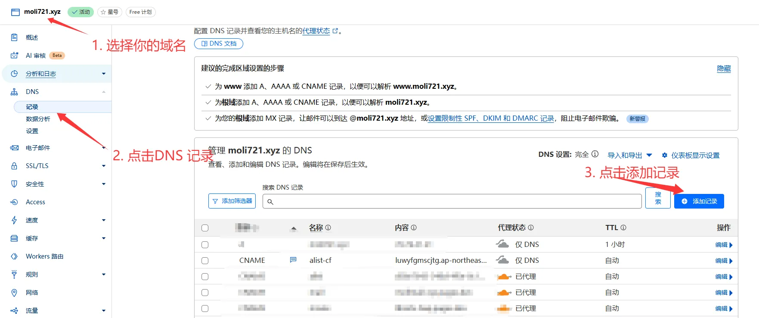
Task: Expand the SSL/TLS submenu arrow
Action: [104, 166]
